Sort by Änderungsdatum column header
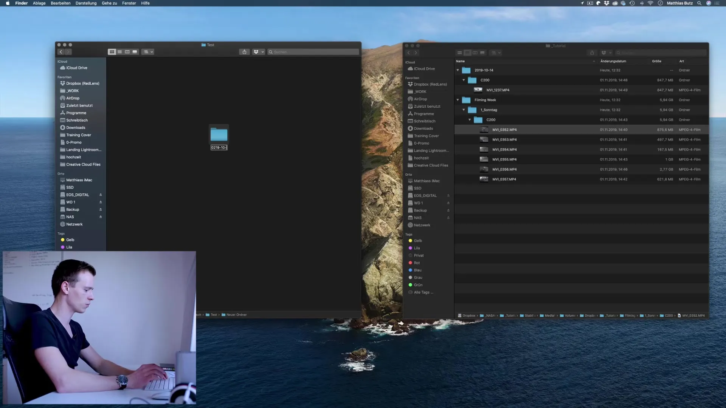Viewport: 726px width, 408px height. click(613, 61)
